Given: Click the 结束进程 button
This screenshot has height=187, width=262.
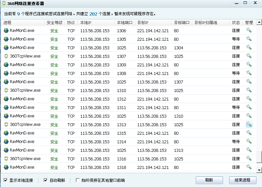Looking at the screenshot, I should click(x=243, y=180).
